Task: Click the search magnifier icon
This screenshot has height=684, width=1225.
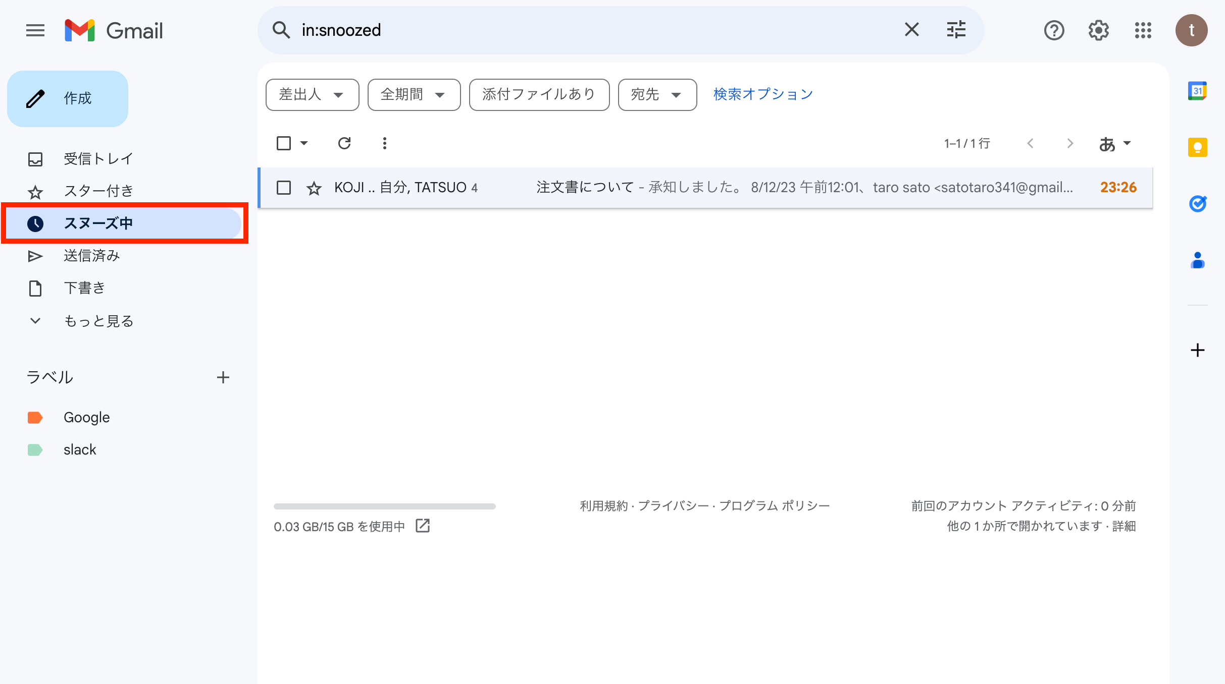Action: tap(281, 30)
